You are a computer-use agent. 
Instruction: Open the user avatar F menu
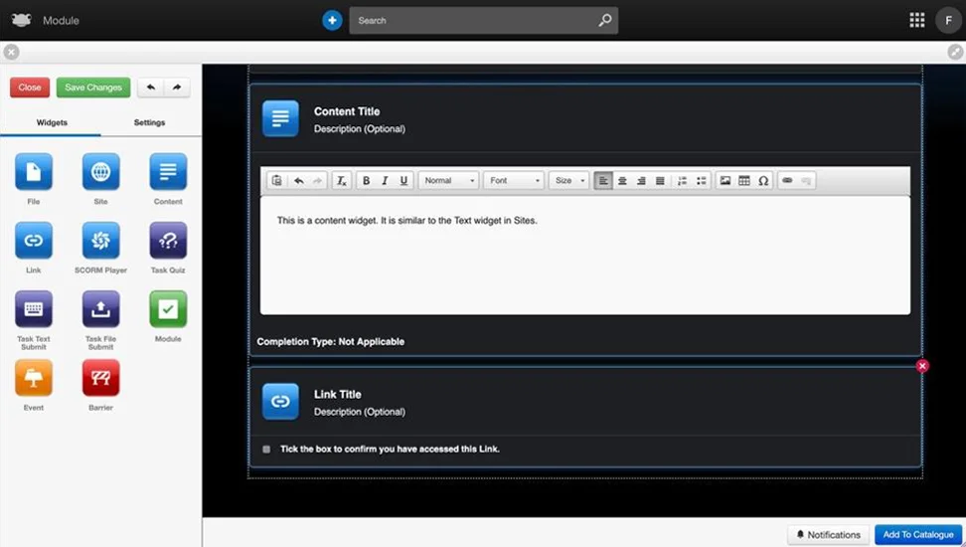coord(948,20)
